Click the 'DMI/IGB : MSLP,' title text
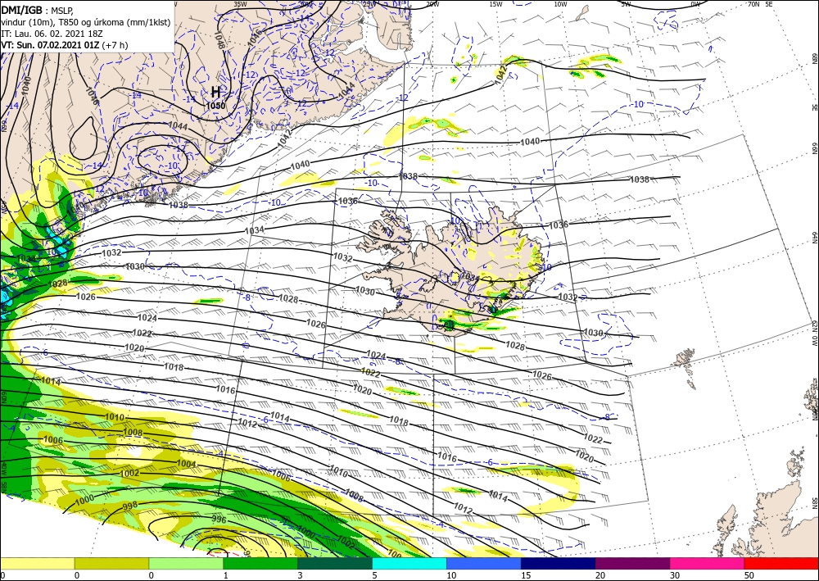This screenshot has height=581, width=819. click(x=37, y=9)
